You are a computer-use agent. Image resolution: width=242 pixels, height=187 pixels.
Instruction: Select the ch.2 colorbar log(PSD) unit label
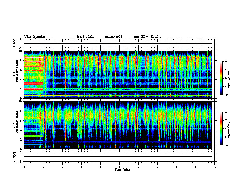pyautogui.click(x=229, y=130)
